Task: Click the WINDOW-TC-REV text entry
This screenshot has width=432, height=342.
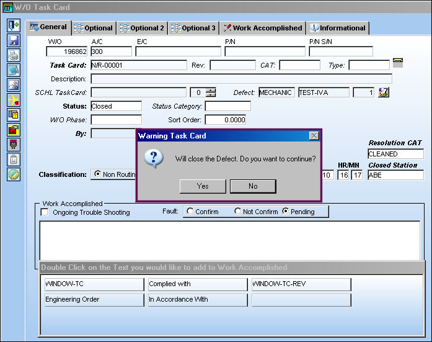Action: (301, 284)
